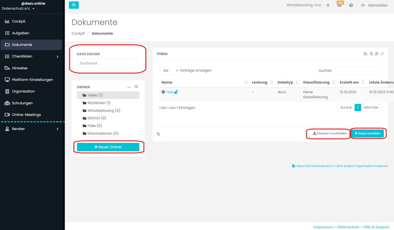Click the Neuer Ordner button

(108, 147)
